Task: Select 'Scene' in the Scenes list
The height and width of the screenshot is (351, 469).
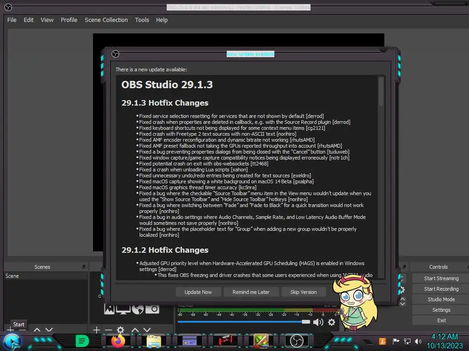Action: (x=46, y=276)
